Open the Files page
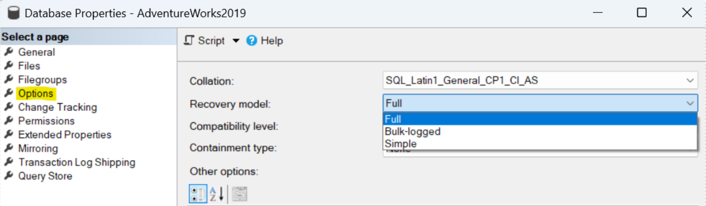Image resolution: width=706 pixels, height=206 pixels. (29, 66)
